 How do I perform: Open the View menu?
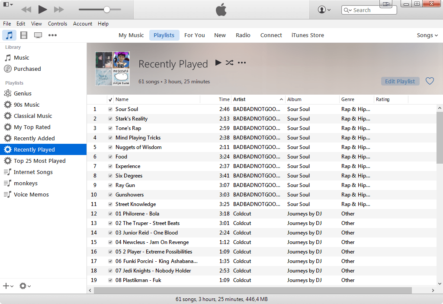pyautogui.click(x=36, y=24)
